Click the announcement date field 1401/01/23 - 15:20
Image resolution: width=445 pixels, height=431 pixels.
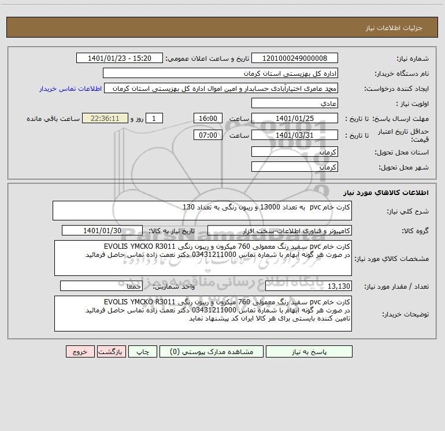point(120,58)
